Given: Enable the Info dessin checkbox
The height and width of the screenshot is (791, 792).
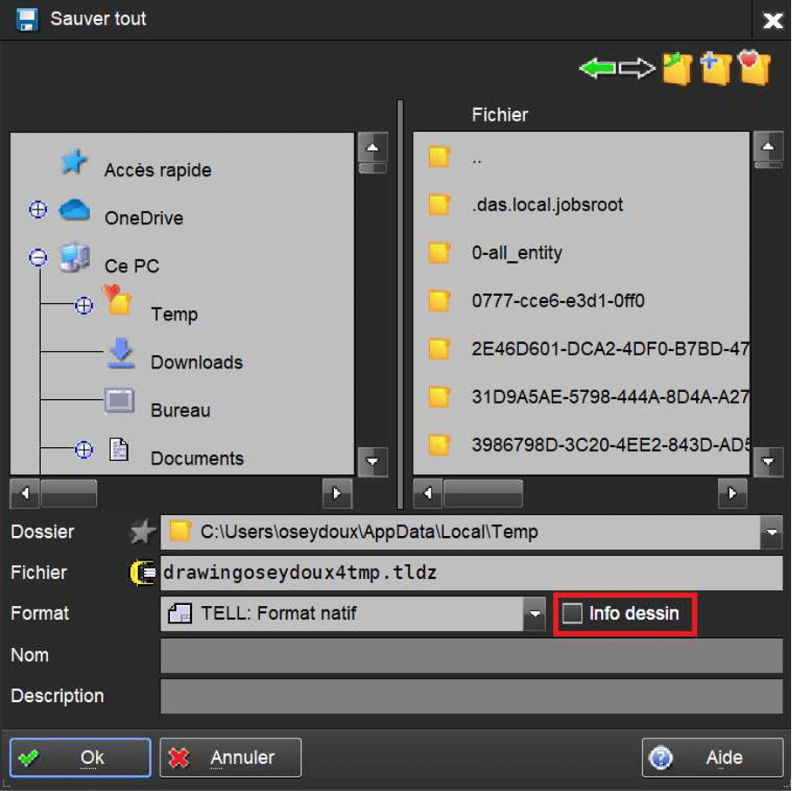Looking at the screenshot, I should [x=572, y=613].
